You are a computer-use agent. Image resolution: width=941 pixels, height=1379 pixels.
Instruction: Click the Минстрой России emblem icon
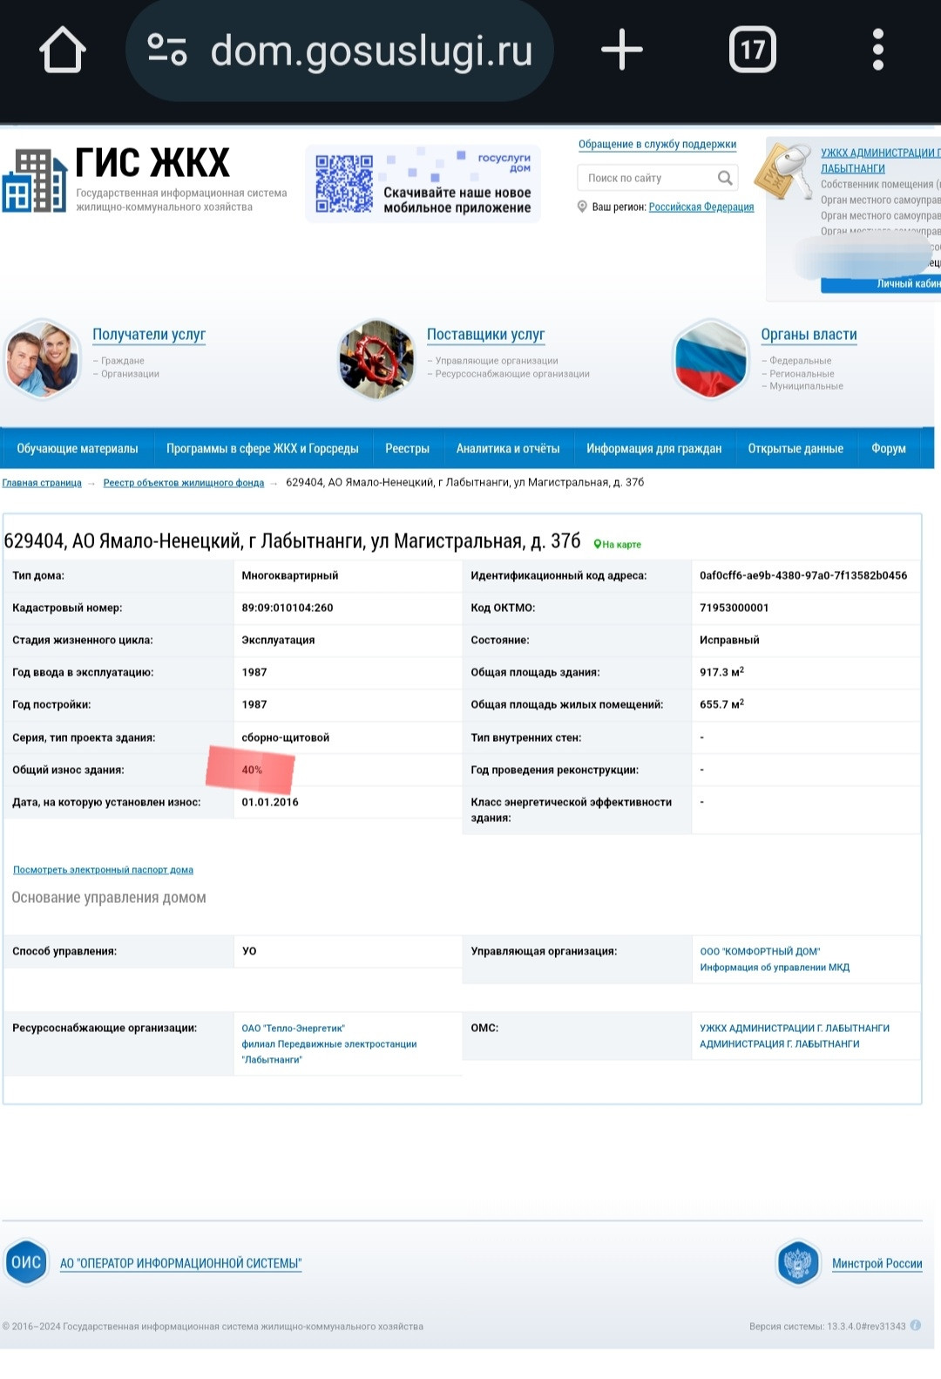coord(798,1262)
